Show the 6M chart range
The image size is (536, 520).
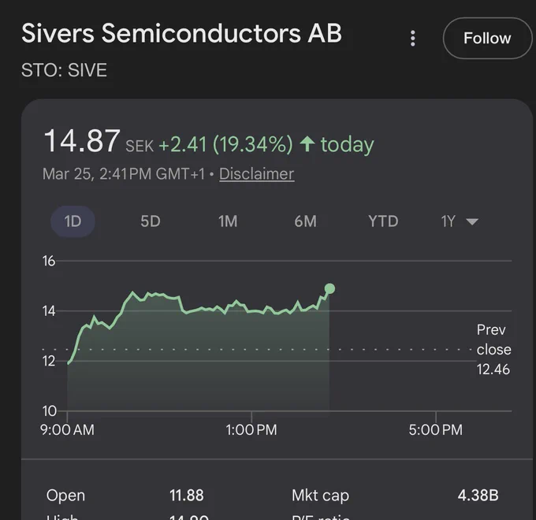pyautogui.click(x=305, y=221)
